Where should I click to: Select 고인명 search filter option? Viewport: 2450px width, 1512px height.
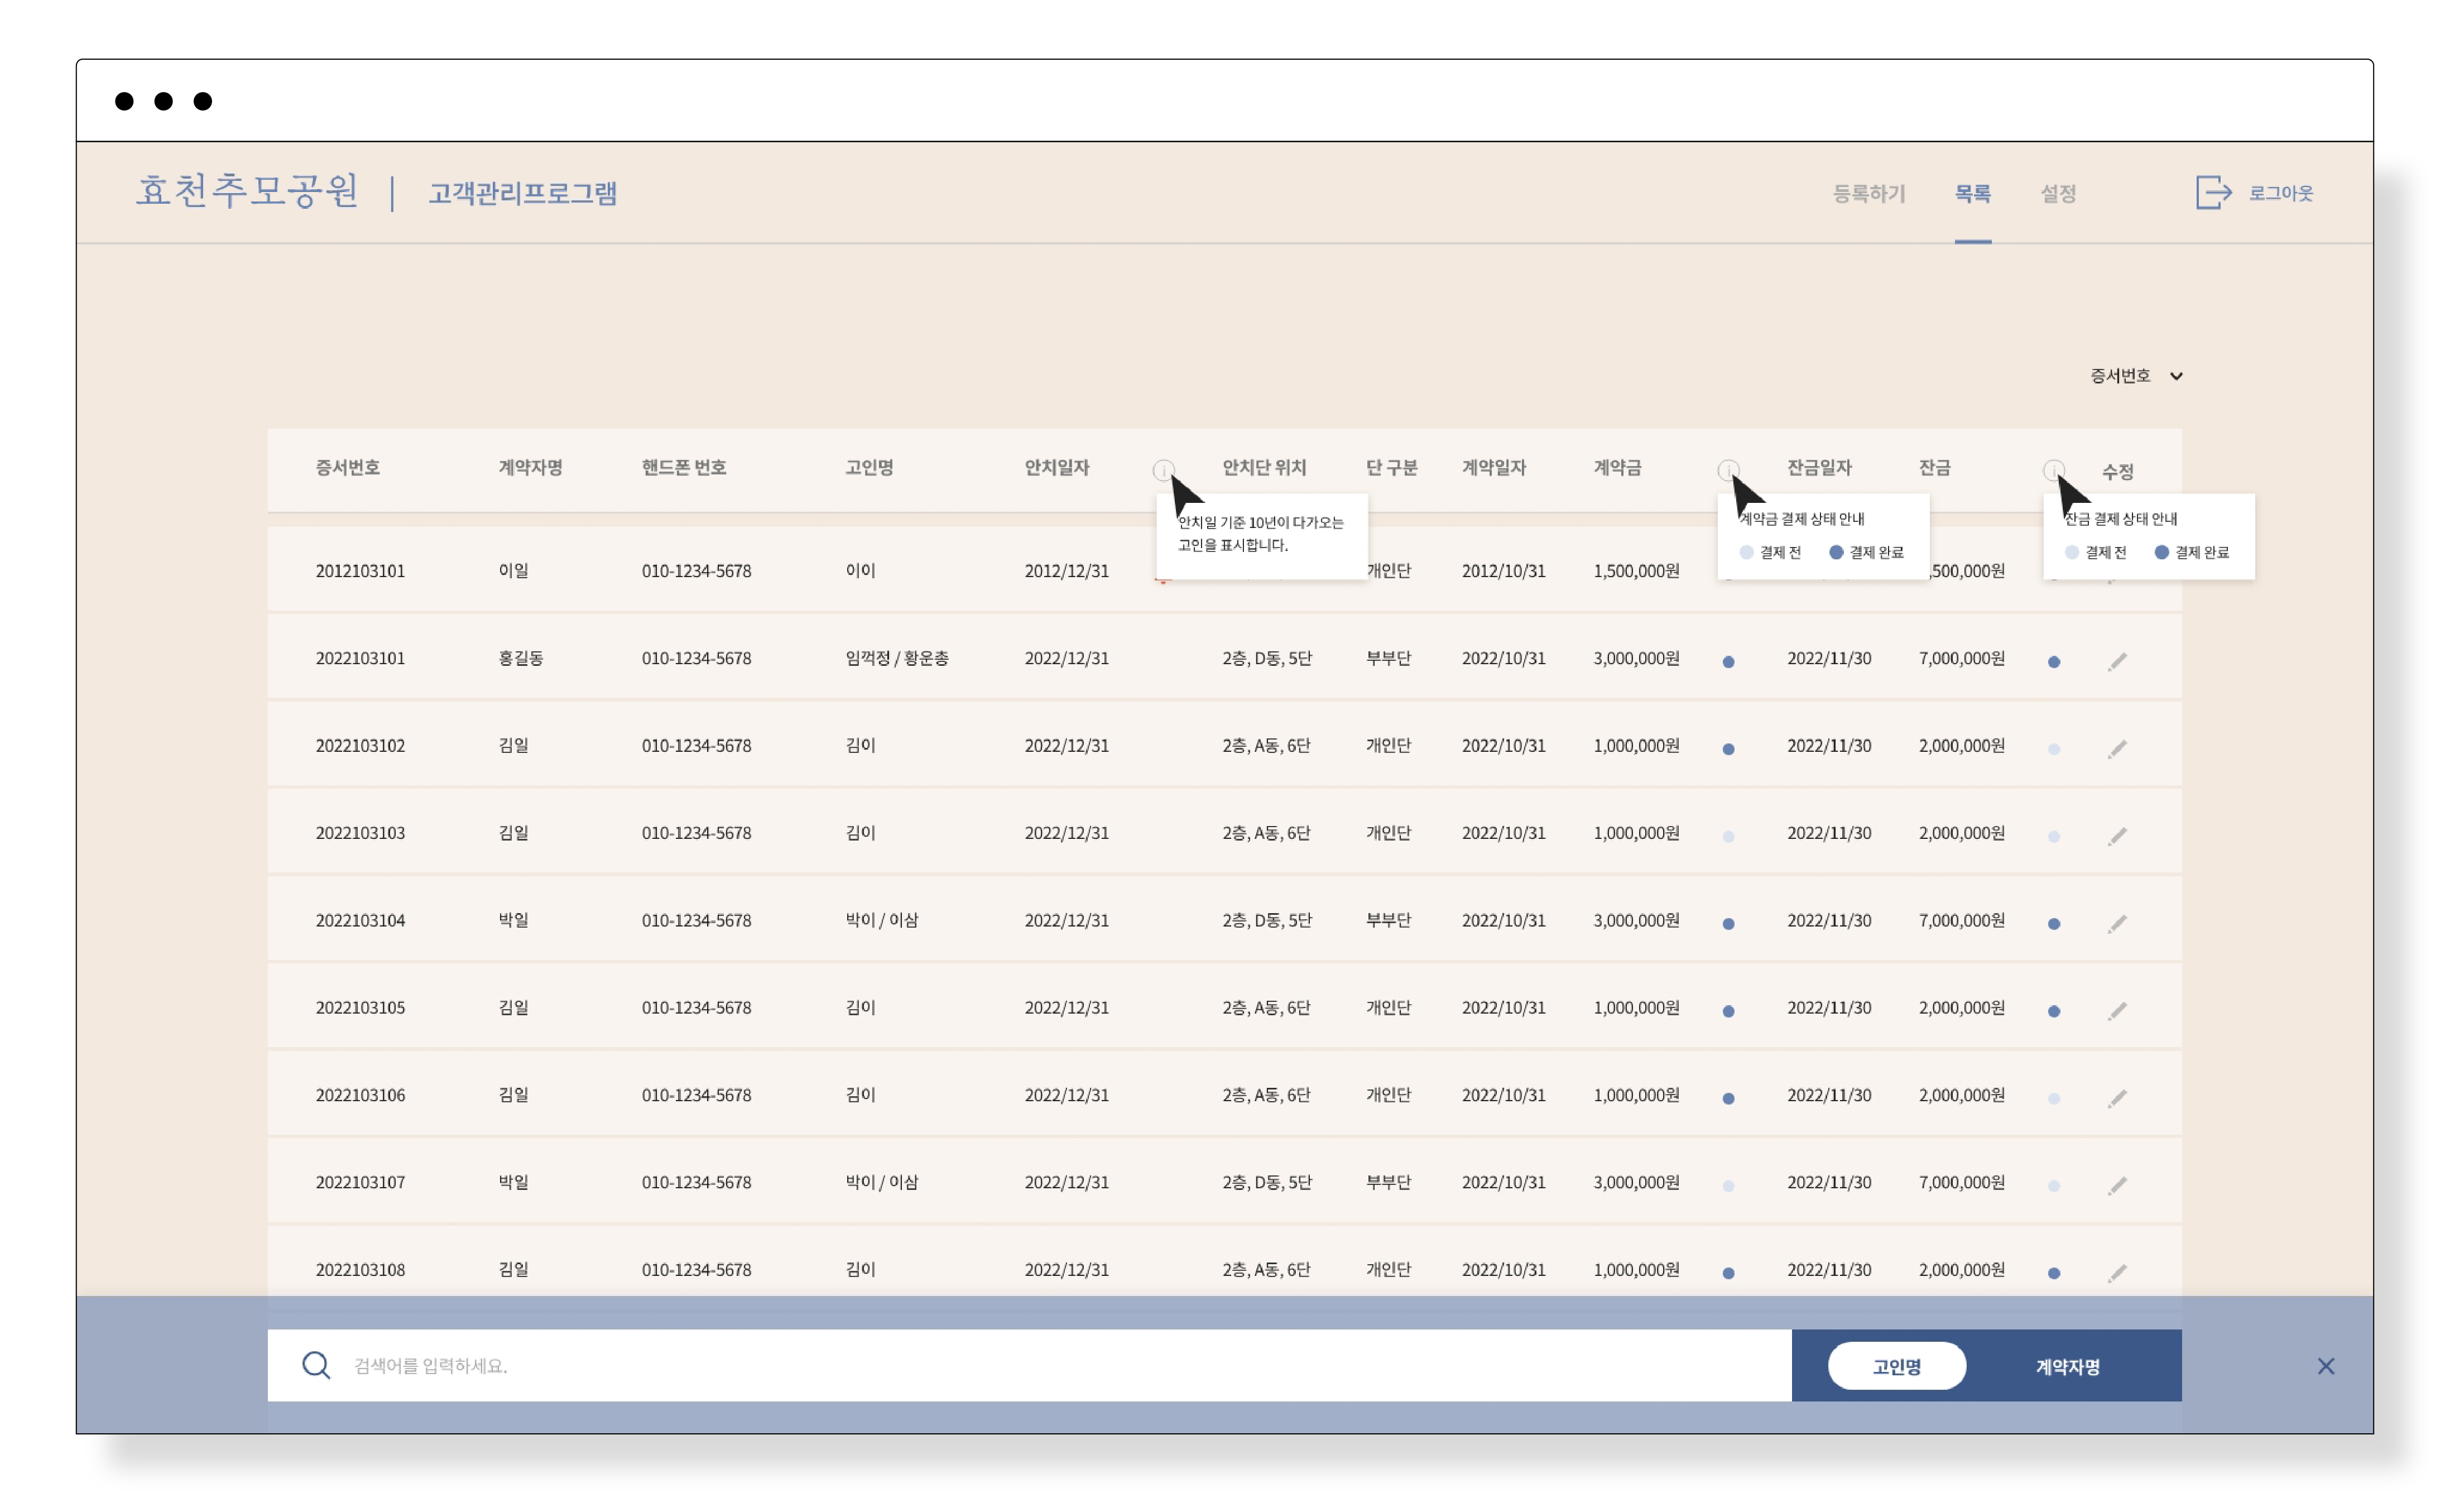pos(1896,1366)
